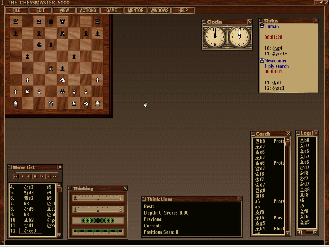
Task: Pick Rb8 at top of Coach list
Action: coord(260,141)
